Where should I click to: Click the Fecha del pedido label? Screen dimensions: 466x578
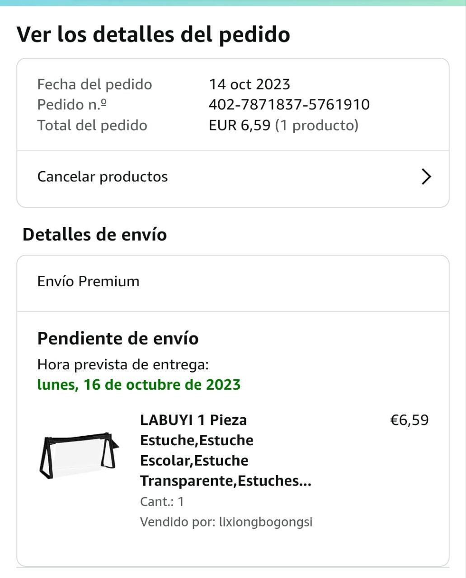click(94, 84)
